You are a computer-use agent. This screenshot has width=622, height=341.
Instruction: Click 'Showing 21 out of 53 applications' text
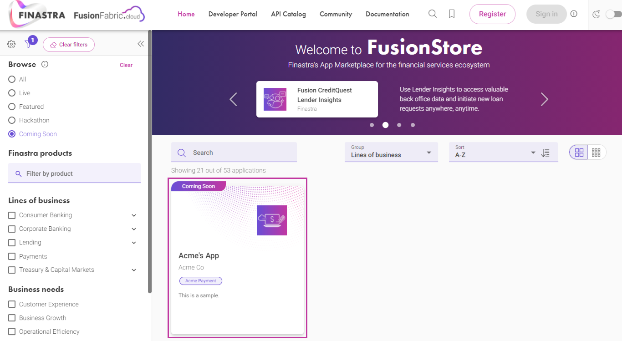click(219, 170)
